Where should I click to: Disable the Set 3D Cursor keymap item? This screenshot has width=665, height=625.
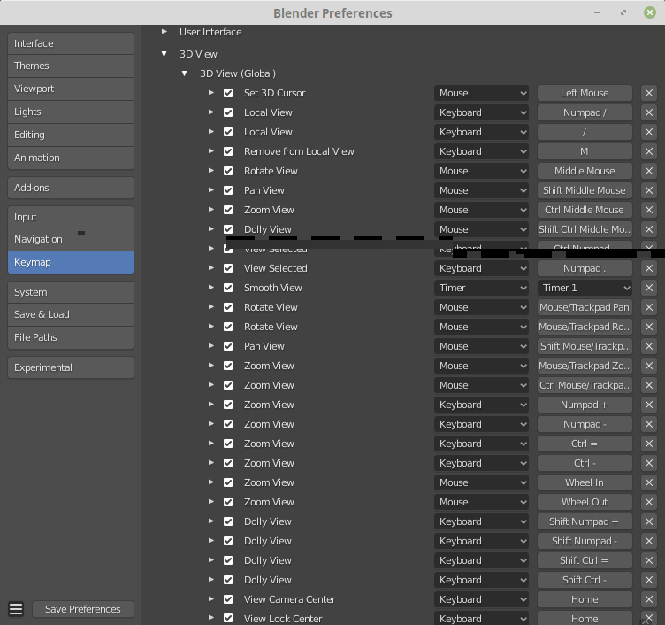click(228, 93)
